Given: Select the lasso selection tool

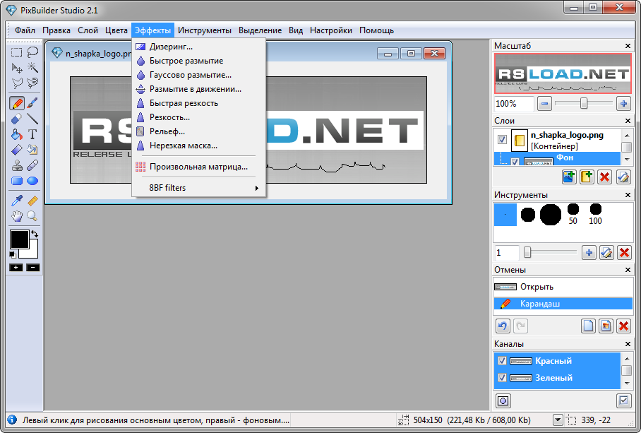Looking at the screenshot, I should (32, 52).
